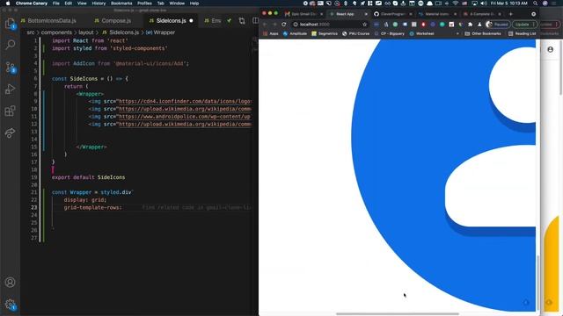Reload the localhost page
The width and height of the screenshot is (563, 316).
coord(284,25)
